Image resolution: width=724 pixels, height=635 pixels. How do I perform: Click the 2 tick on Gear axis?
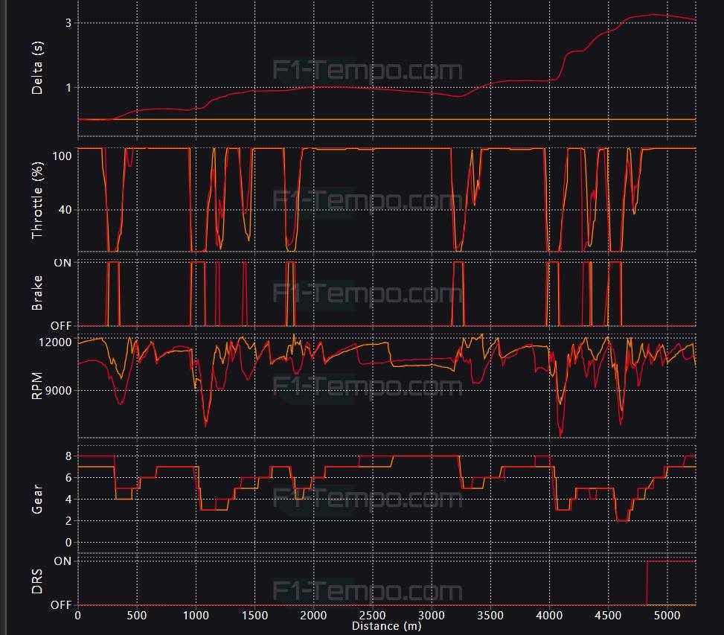coord(68,520)
